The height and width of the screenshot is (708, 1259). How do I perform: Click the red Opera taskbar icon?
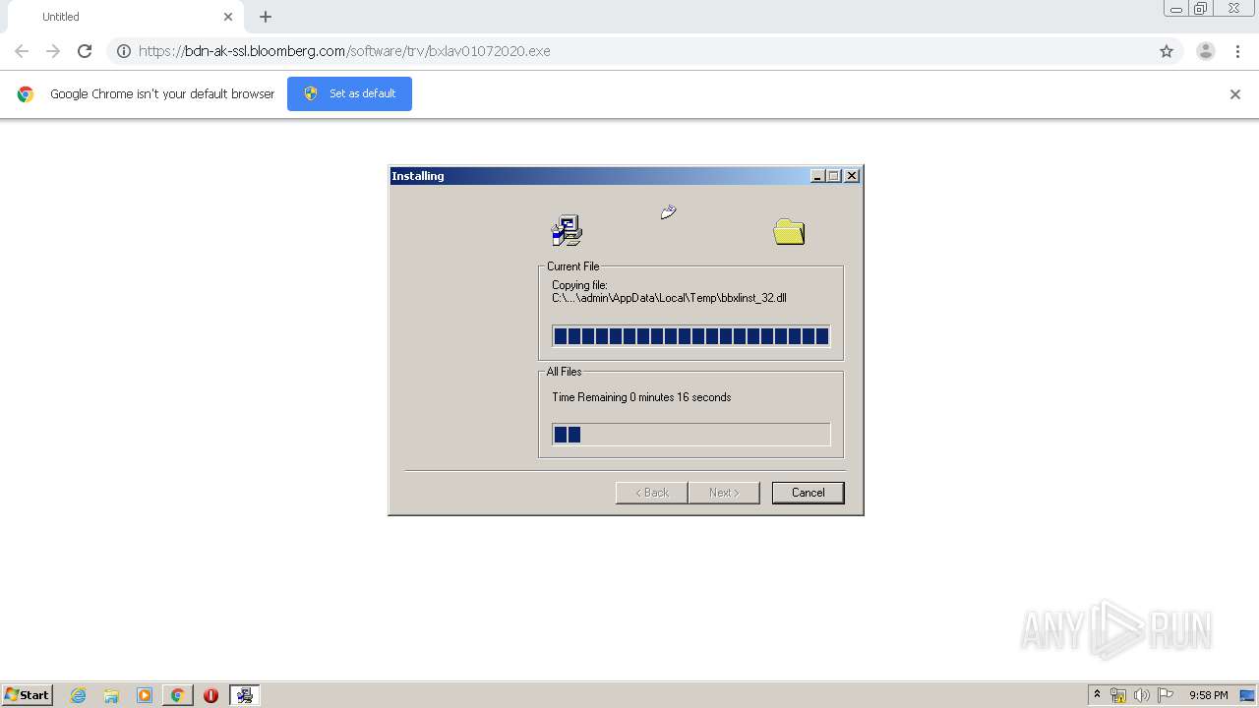pos(210,695)
